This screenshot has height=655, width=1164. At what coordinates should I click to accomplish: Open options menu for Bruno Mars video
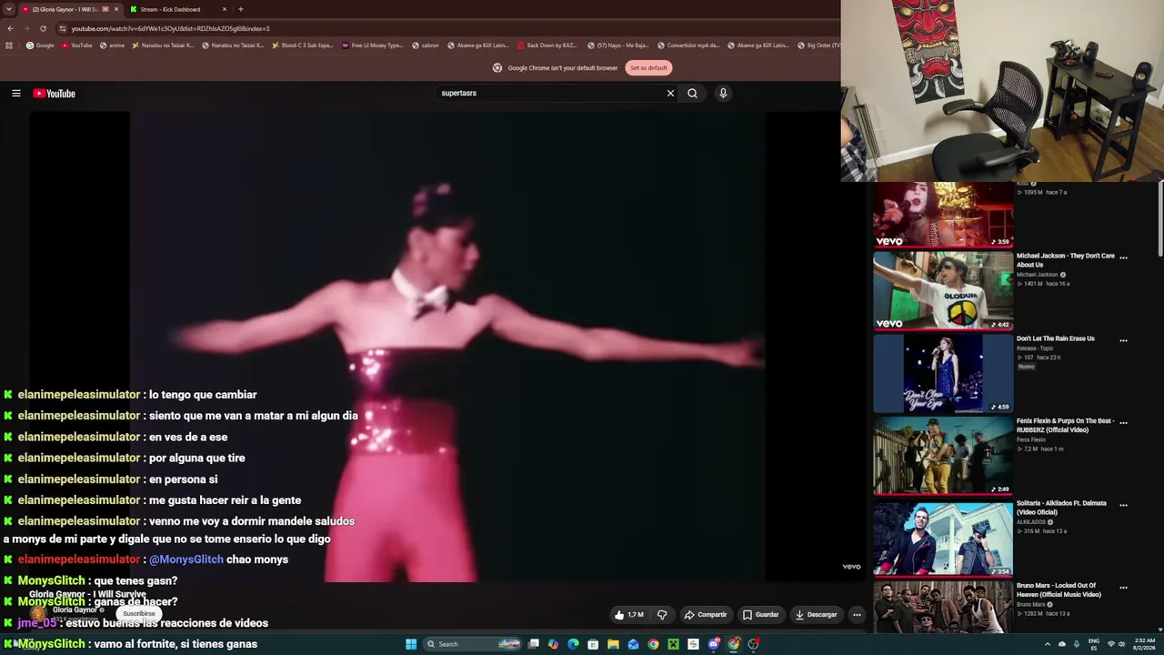(1123, 587)
